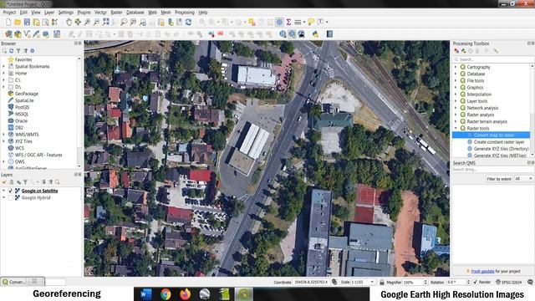Open Google Chrome from the taskbar

(x=166, y=294)
